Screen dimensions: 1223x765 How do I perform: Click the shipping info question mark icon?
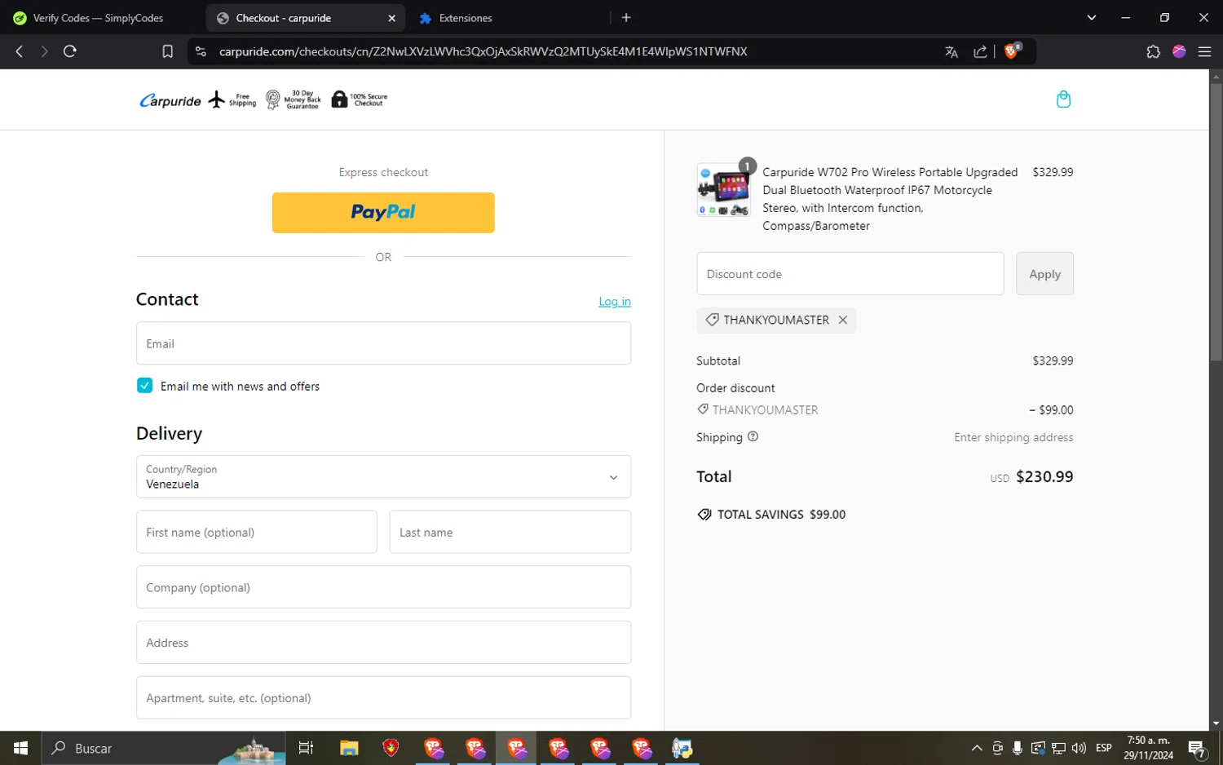[x=753, y=436]
